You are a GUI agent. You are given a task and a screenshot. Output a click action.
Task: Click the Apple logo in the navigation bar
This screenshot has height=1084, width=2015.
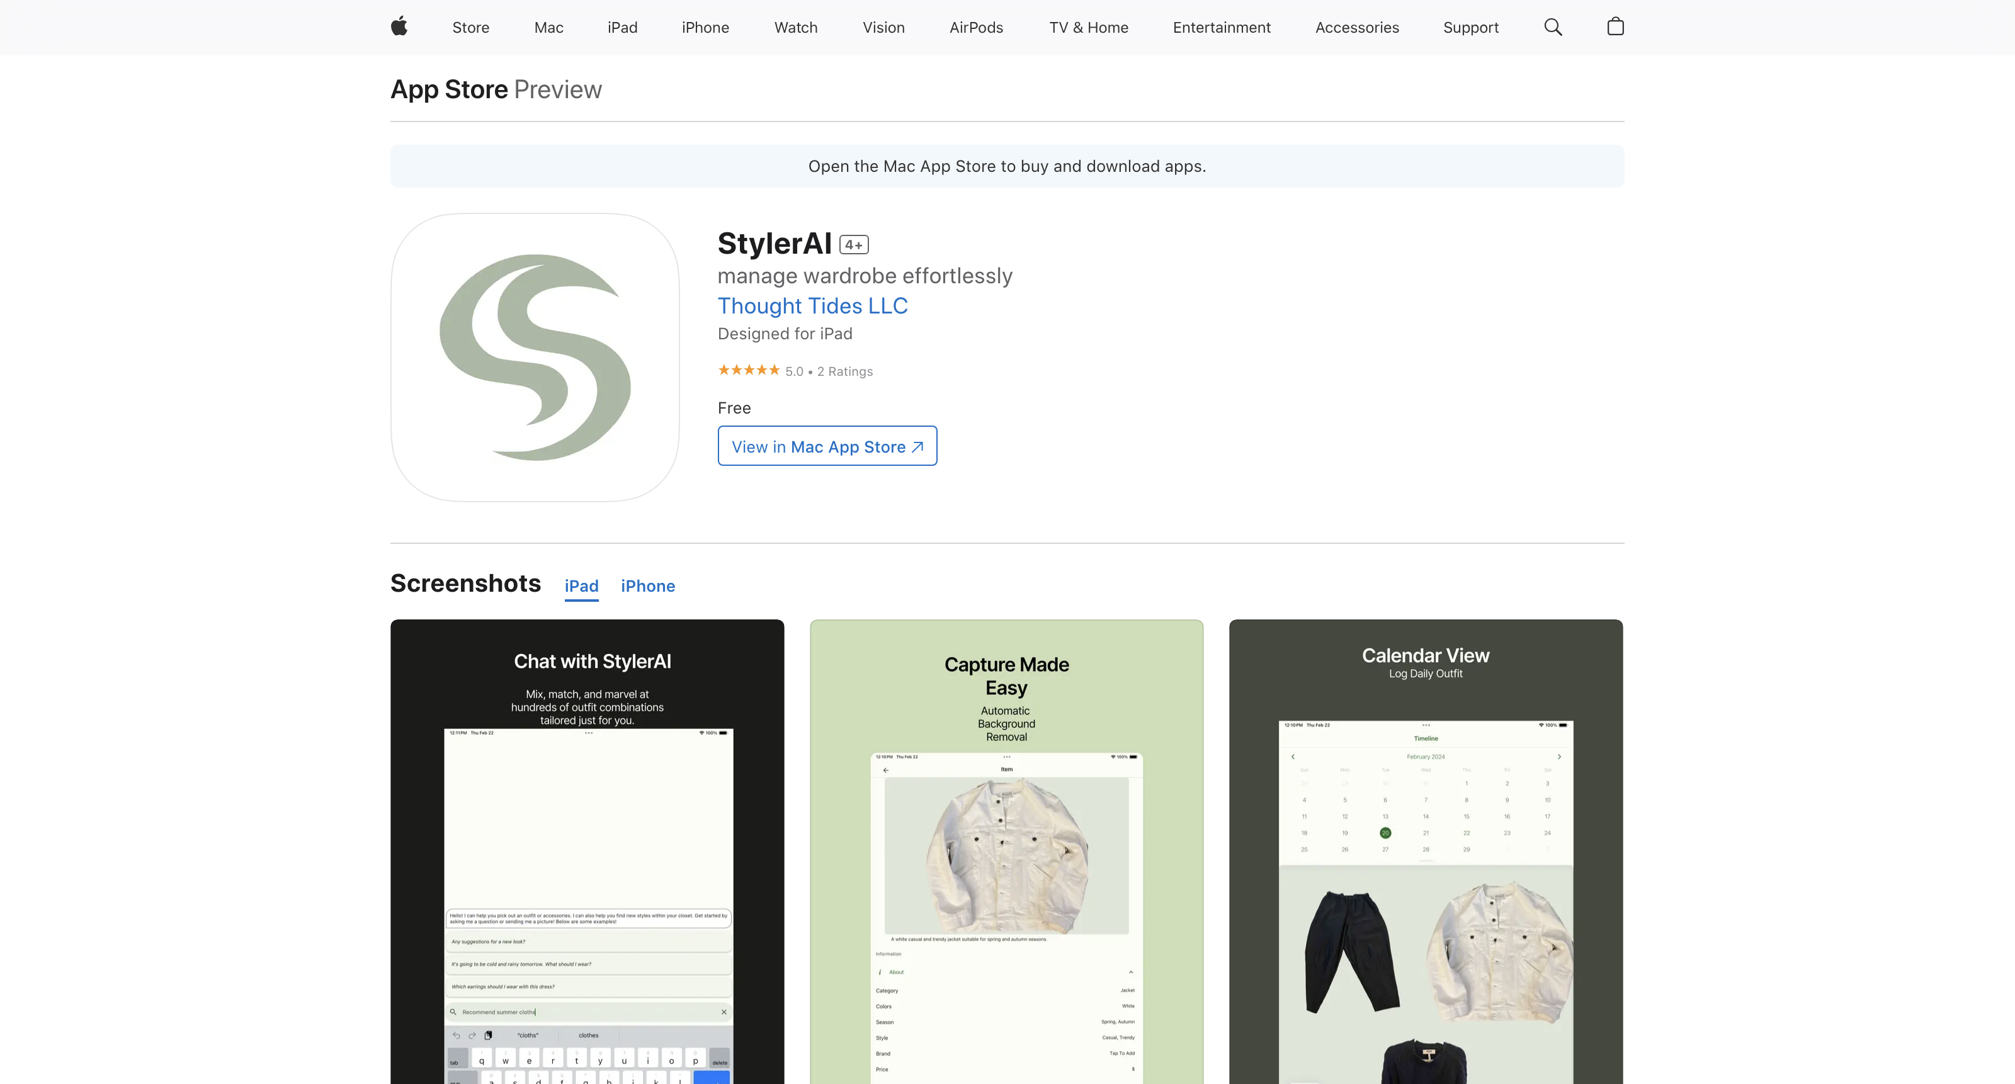click(x=399, y=26)
